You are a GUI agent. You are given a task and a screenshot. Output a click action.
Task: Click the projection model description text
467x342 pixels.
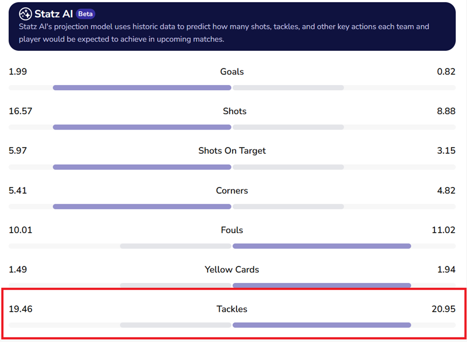[224, 33]
